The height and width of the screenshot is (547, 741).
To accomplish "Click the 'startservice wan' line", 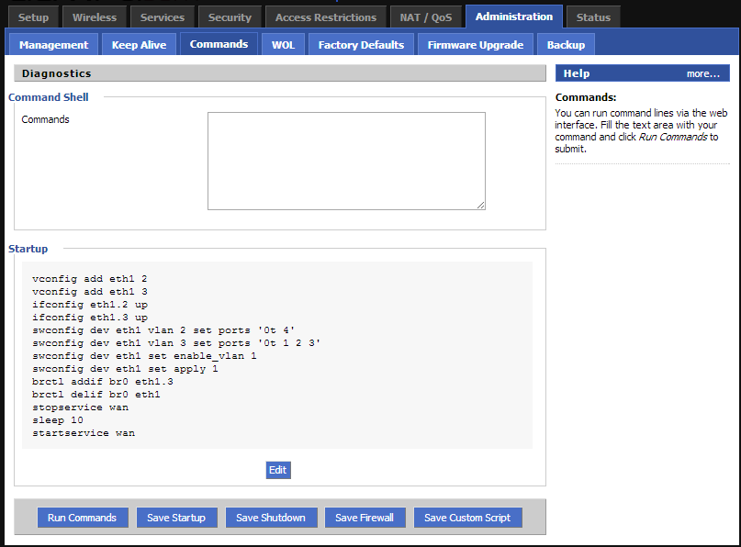I will pyautogui.click(x=84, y=433).
